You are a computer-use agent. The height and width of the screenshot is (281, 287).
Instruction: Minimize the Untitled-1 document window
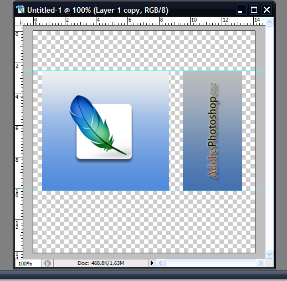point(241,10)
